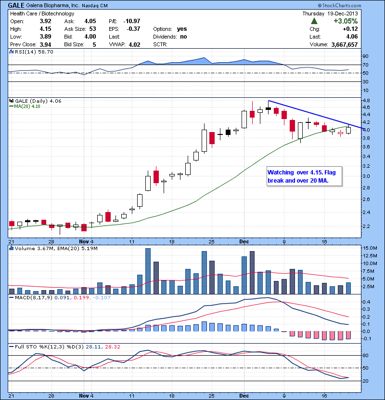Click the Volume value 3,667,657

coord(345,45)
